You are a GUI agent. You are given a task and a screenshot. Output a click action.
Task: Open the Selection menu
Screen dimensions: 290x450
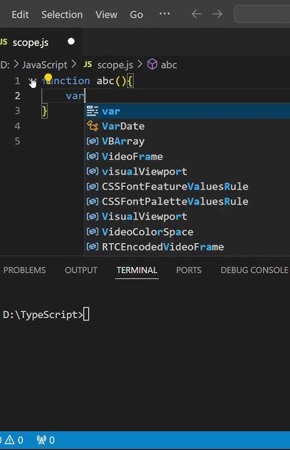coord(62,14)
